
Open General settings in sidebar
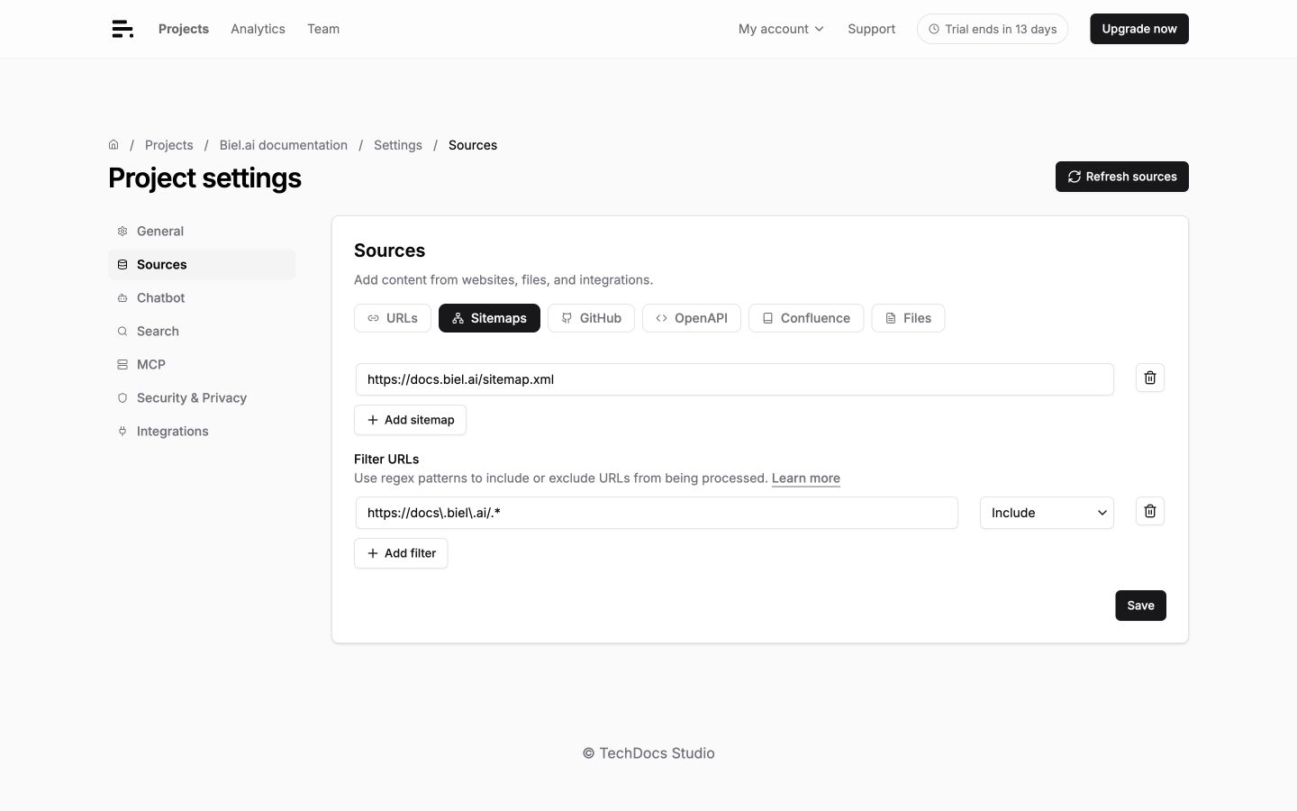[x=202, y=231]
